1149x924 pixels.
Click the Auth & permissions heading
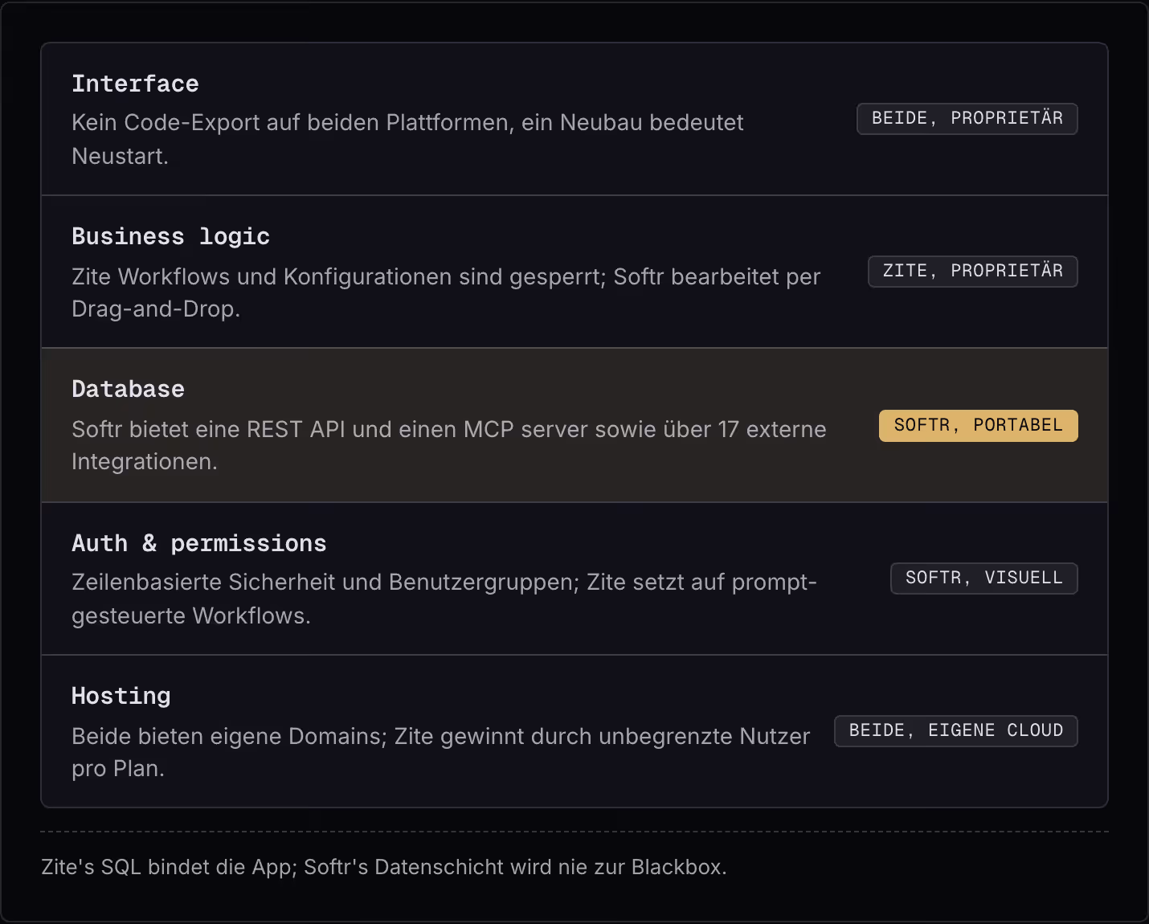199,543
